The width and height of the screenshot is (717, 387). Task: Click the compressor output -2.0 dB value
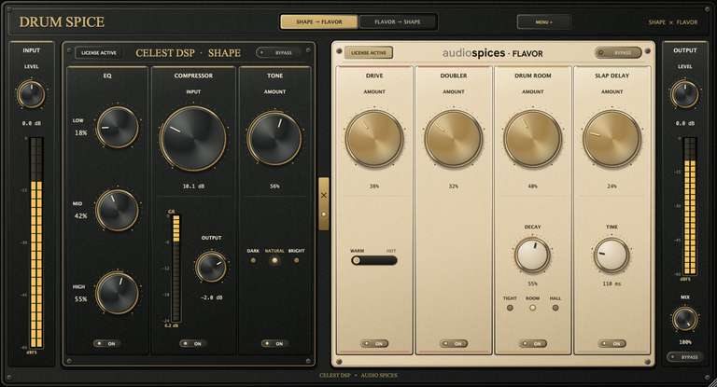click(x=211, y=297)
